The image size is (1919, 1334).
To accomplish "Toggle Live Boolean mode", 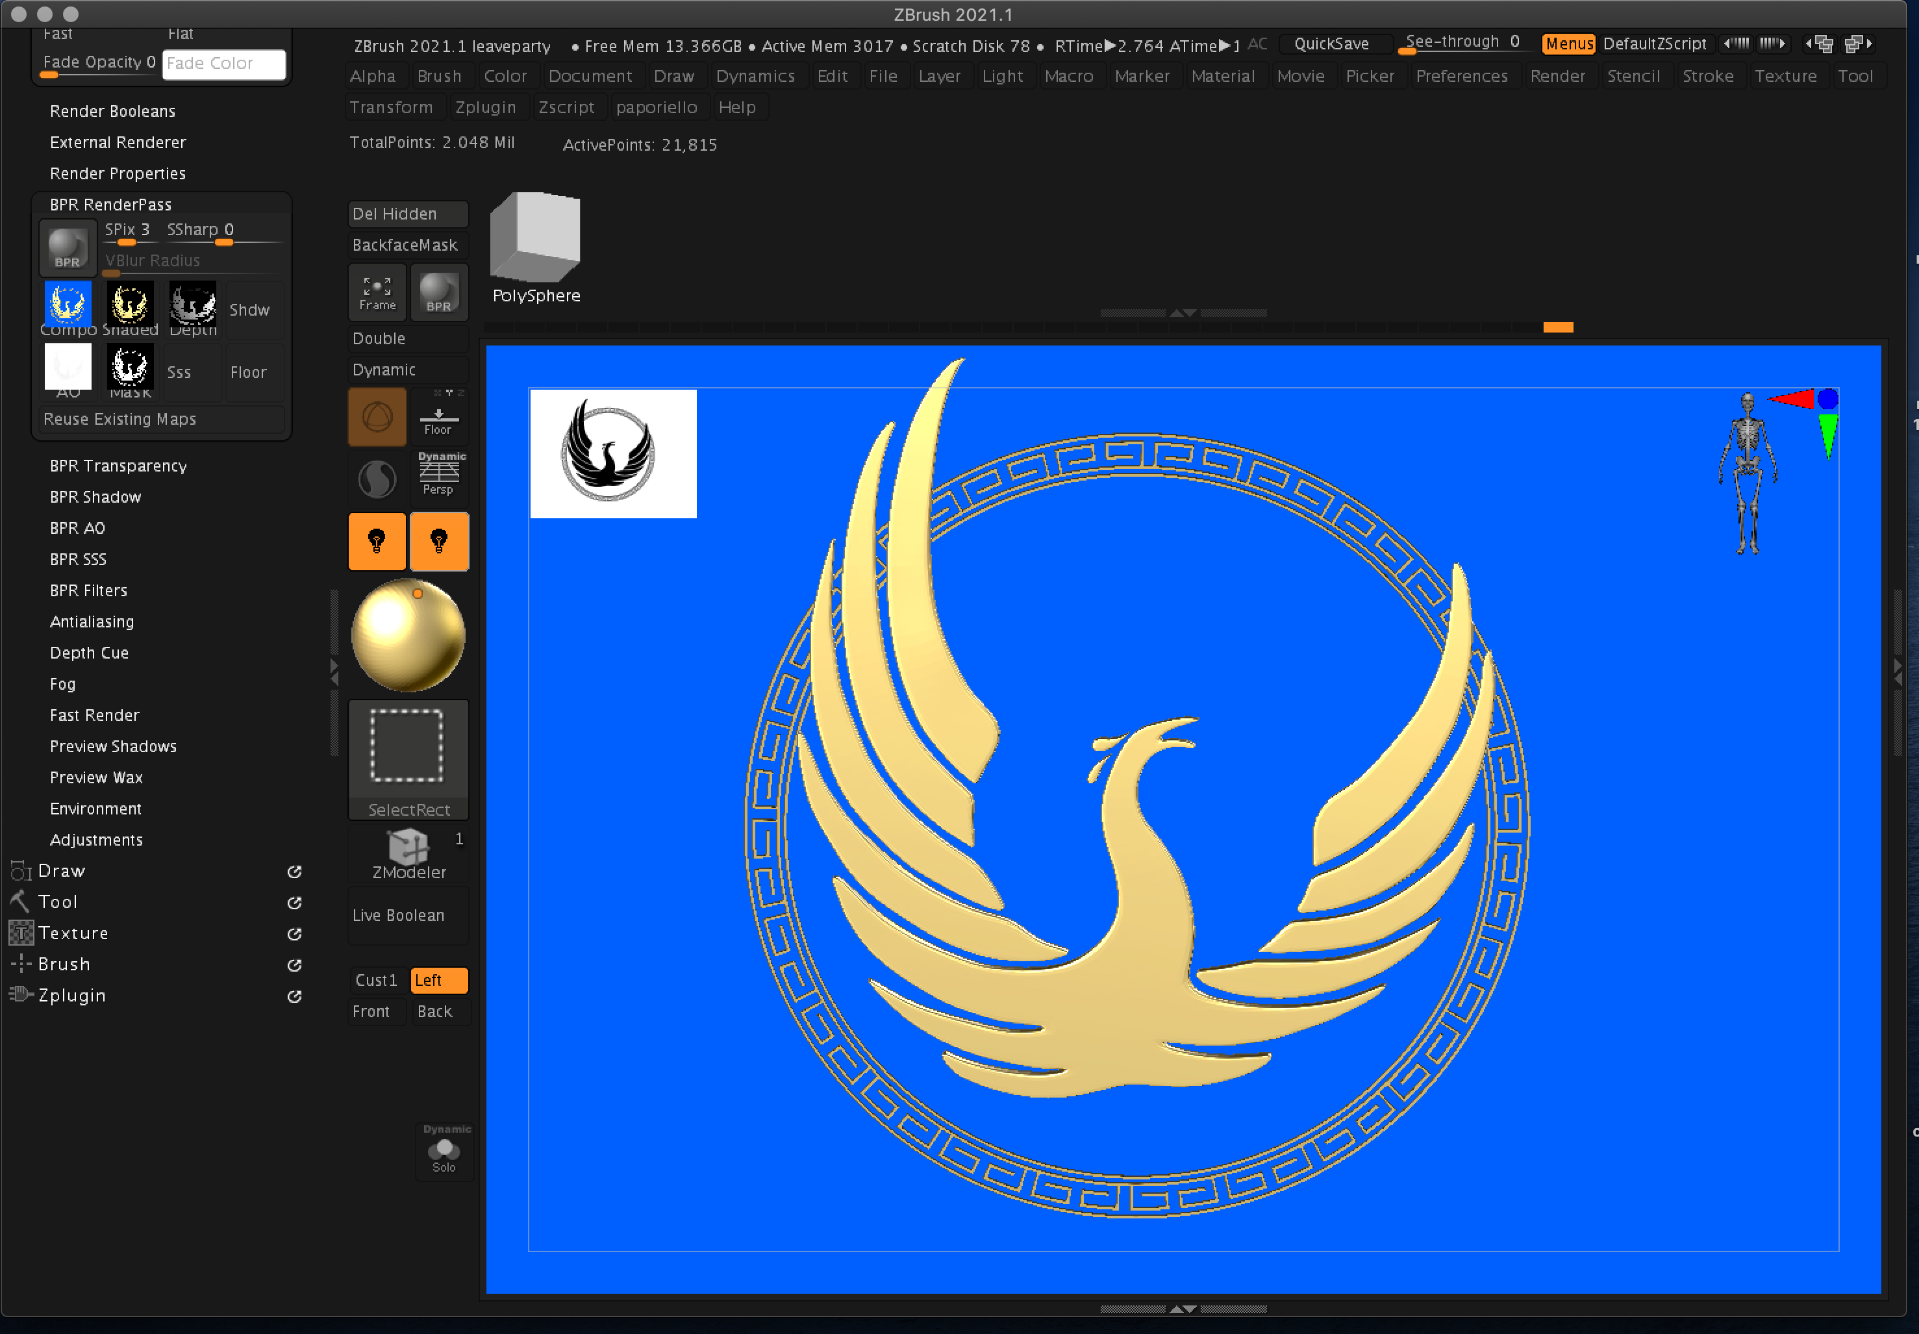I will click(x=408, y=915).
